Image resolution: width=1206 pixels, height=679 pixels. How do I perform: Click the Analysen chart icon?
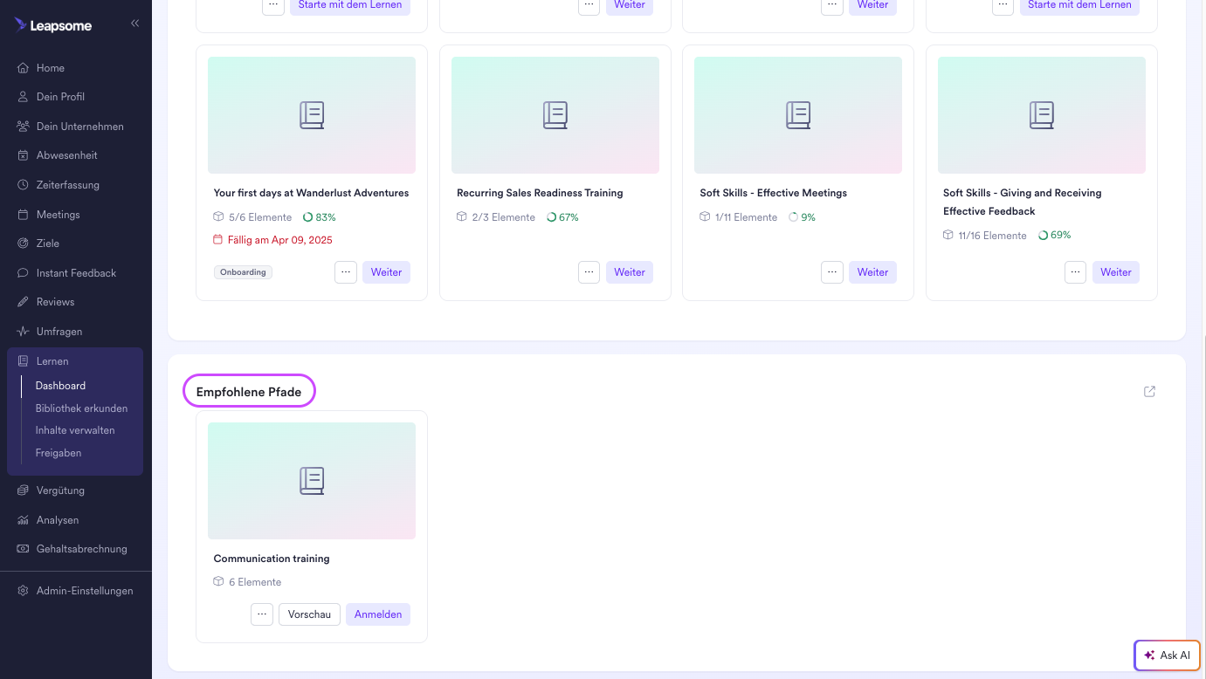tap(24, 520)
